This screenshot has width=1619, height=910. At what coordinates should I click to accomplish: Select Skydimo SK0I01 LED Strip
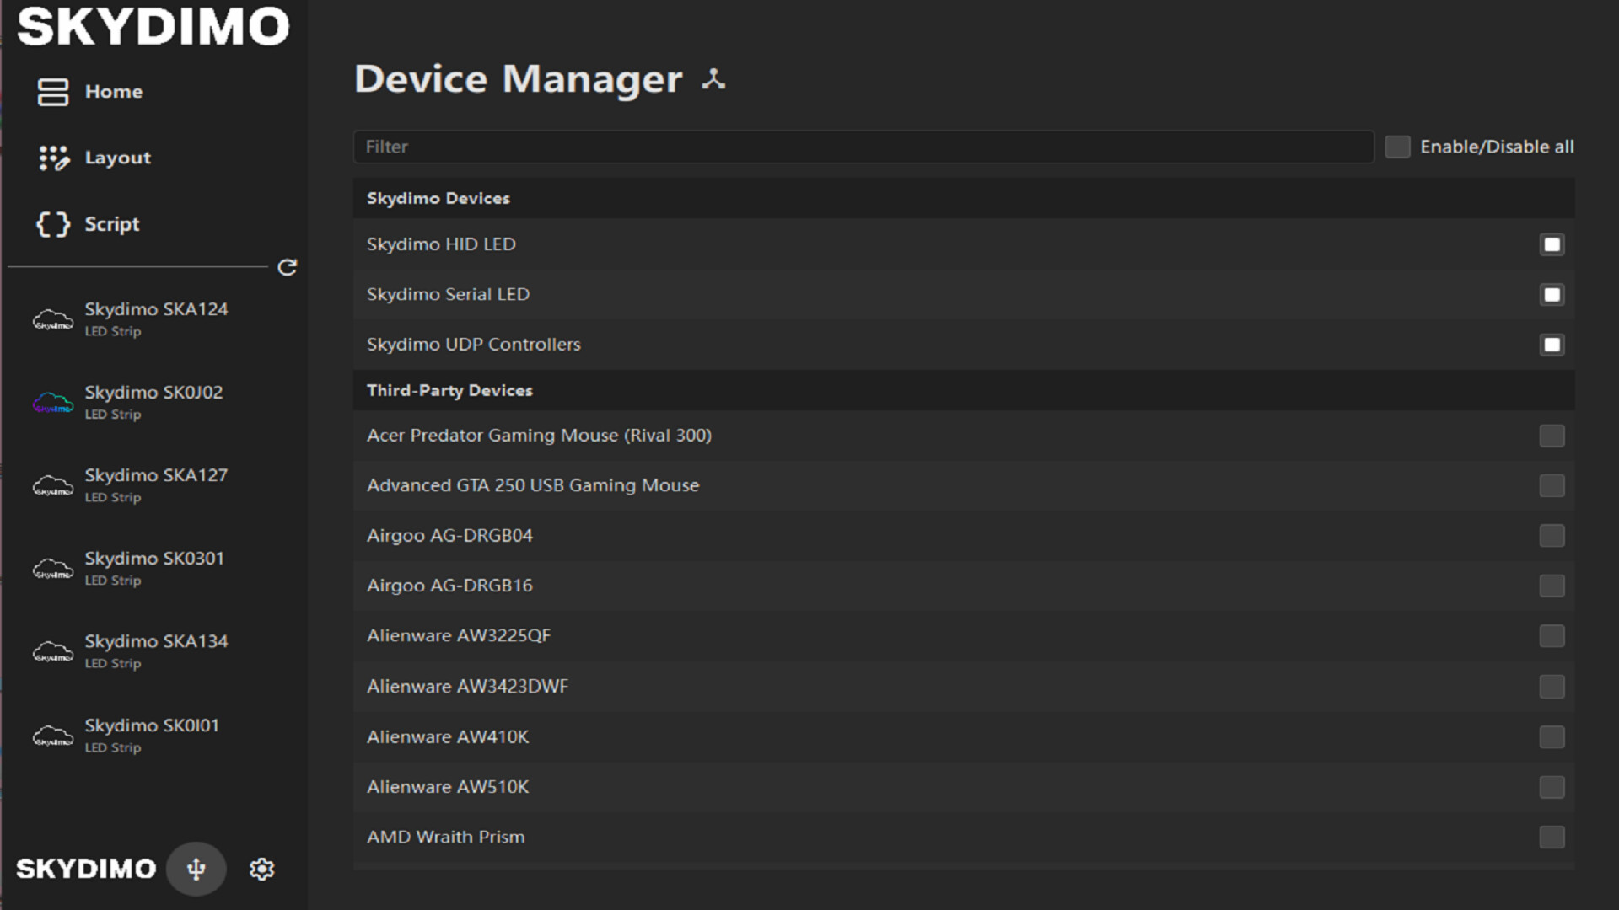pos(152,734)
